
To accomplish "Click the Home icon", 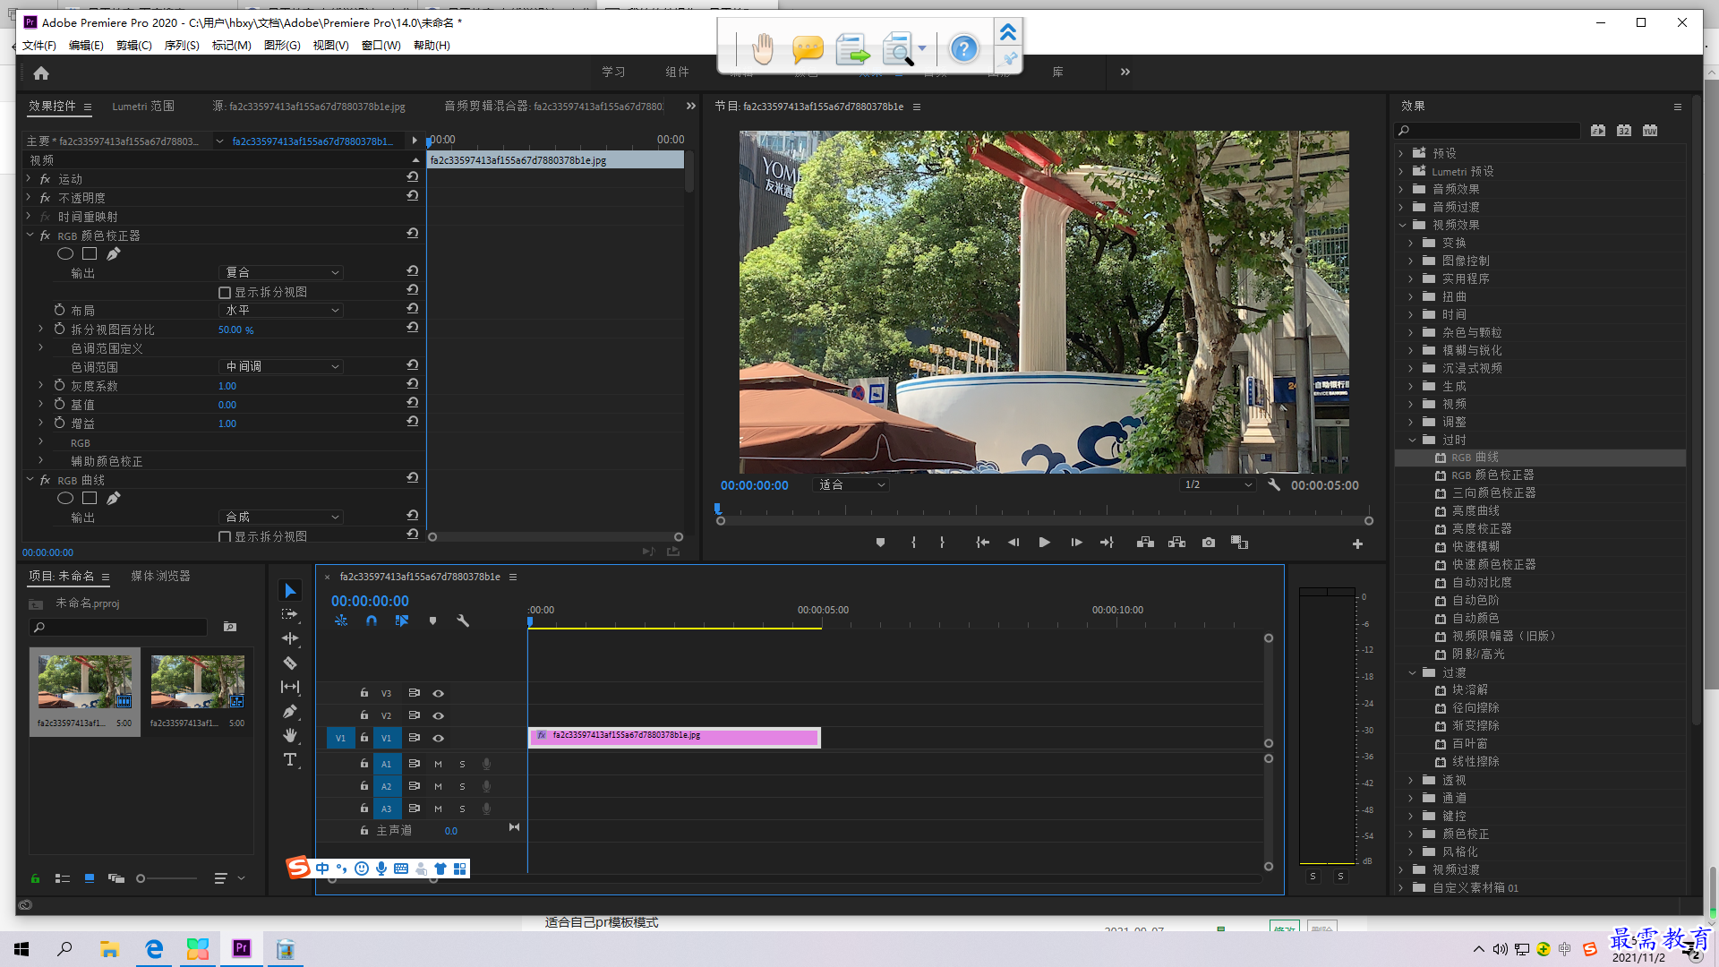I will [x=41, y=73].
